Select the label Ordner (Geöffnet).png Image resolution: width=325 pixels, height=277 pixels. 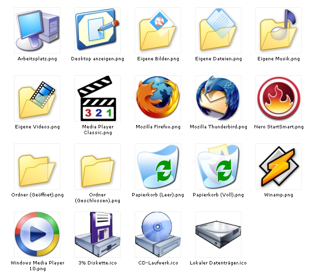(x=37, y=195)
